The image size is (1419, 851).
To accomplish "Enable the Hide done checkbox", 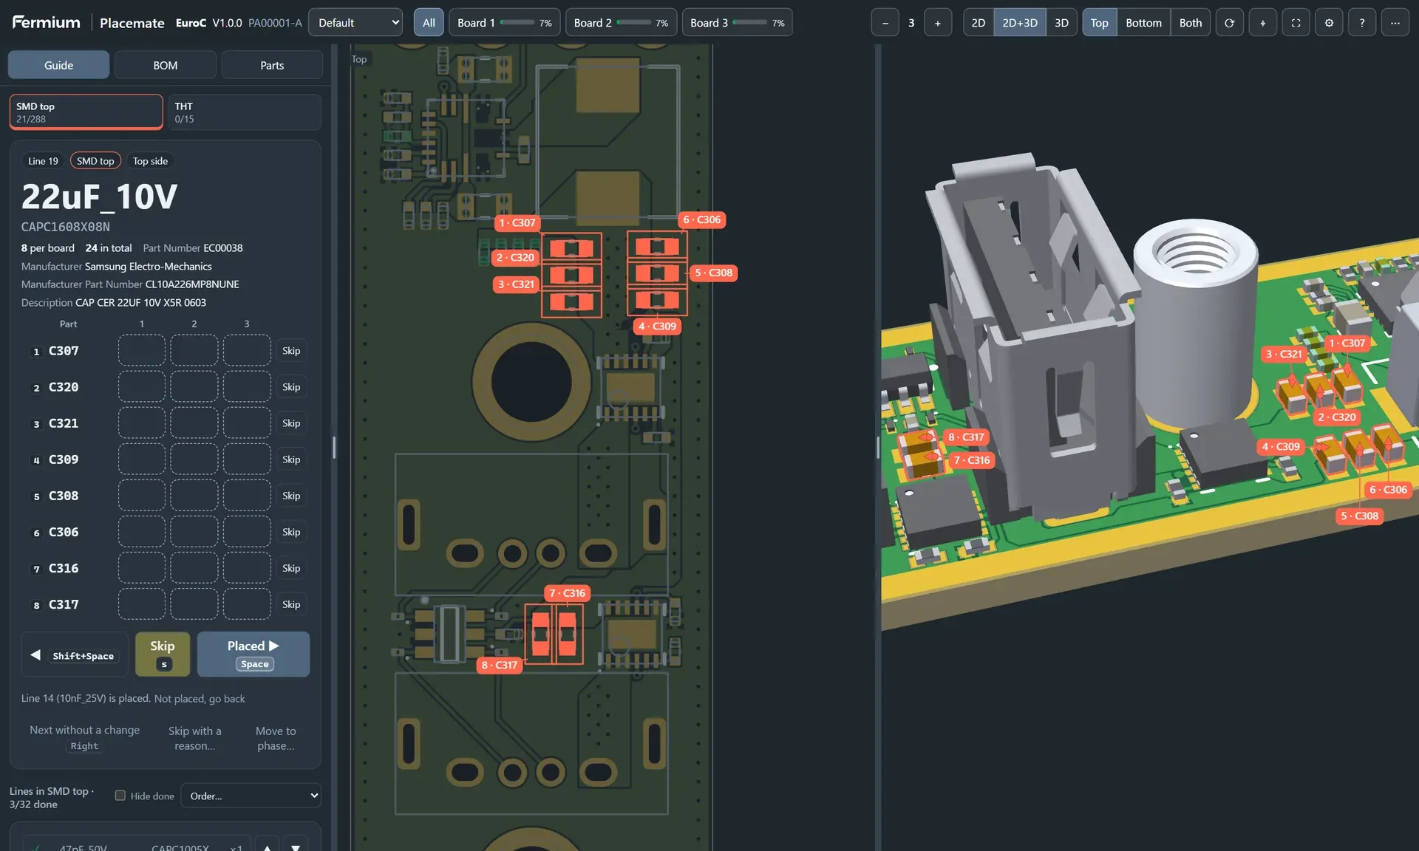I will [x=120, y=796].
